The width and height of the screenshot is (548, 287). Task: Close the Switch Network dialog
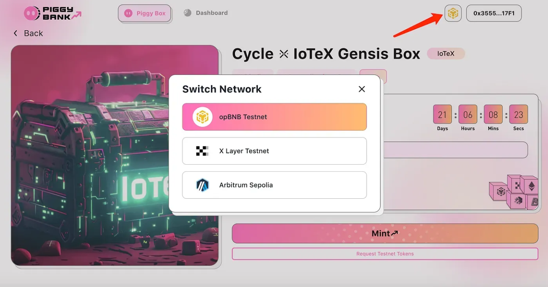coord(362,89)
